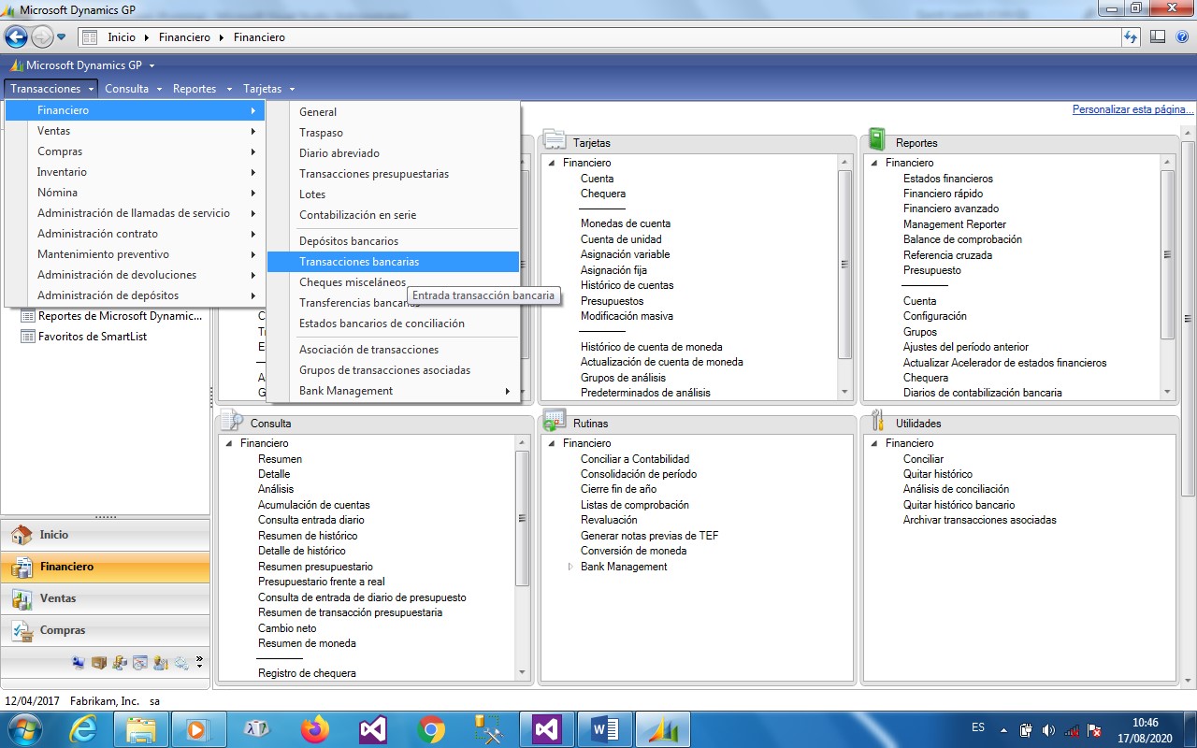Click the brown box Inventory icon
This screenshot has width=1197, height=748.
click(x=99, y=663)
